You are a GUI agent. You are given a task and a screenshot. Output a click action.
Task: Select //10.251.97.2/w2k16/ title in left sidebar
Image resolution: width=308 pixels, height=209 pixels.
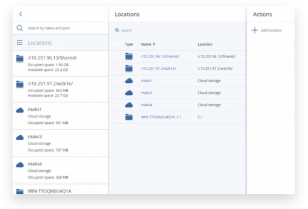click(x=50, y=83)
